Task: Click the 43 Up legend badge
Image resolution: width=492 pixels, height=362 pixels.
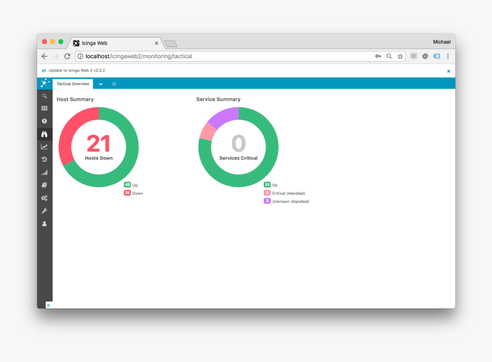Action: click(x=127, y=185)
